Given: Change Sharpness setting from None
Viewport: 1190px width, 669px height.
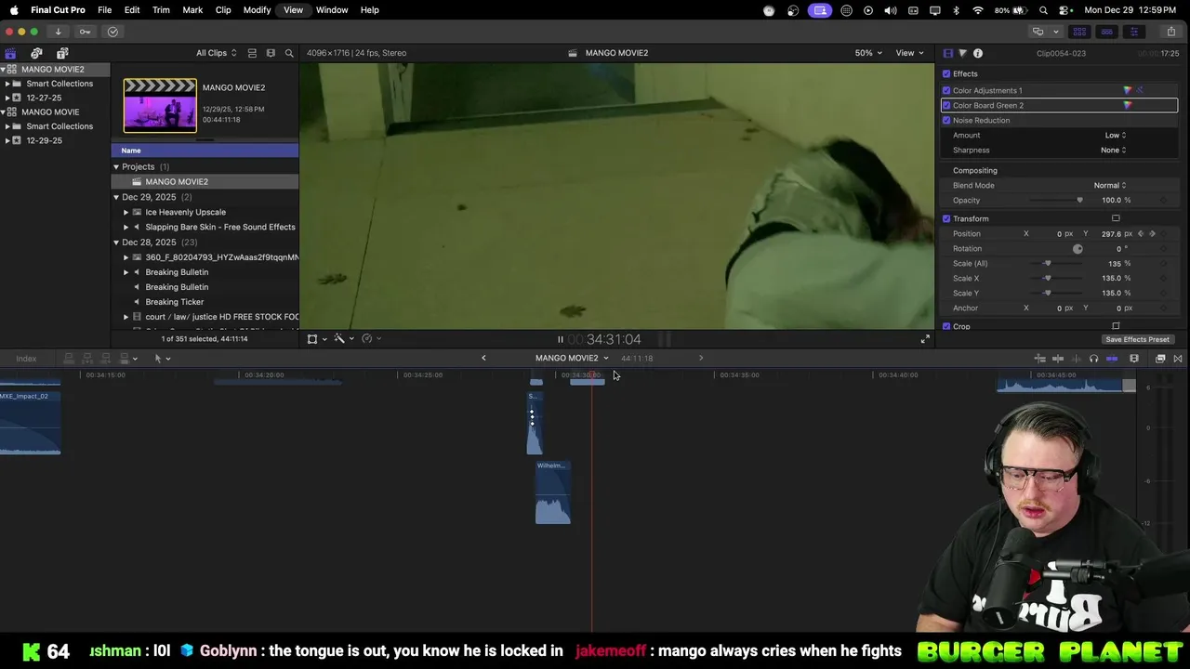Looking at the screenshot, I should [x=1114, y=150].
